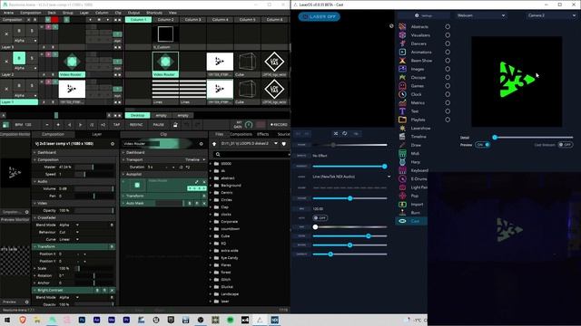Open the Beam Show app icon
Image resolution: width=581 pixels, height=326 pixels.
point(402,61)
